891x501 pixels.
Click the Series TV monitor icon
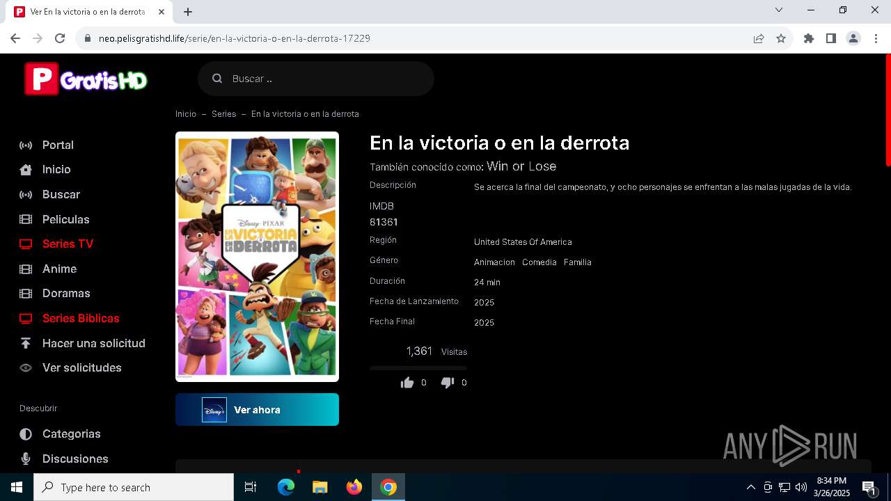[x=26, y=244]
